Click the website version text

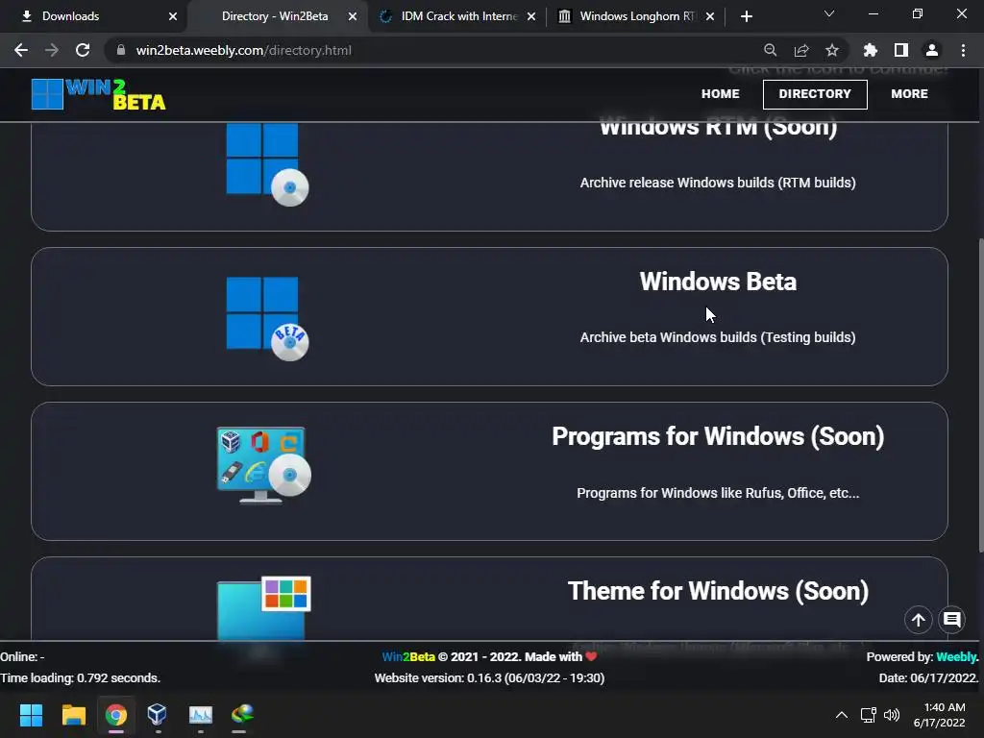[489, 678]
